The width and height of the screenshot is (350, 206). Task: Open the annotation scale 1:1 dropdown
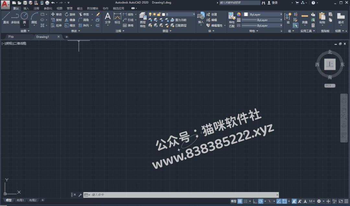(312, 201)
